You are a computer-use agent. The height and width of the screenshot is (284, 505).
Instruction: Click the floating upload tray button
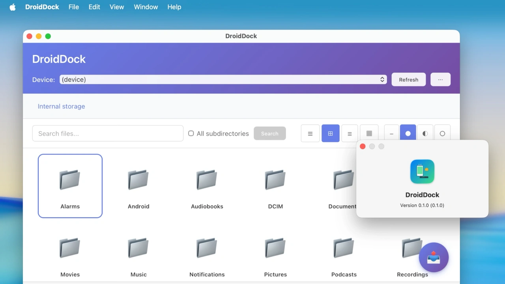[x=434, y=258]
